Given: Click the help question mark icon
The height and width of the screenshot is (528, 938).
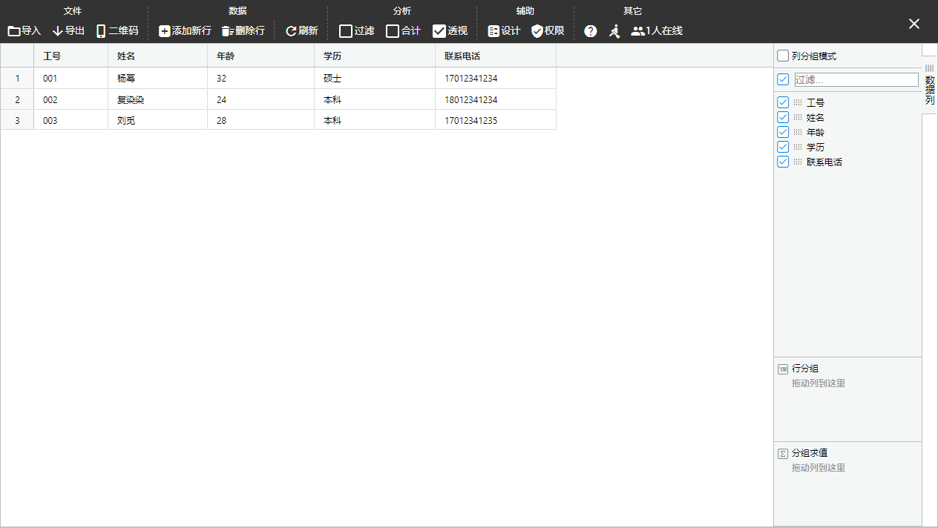Looking at the screenshot, I should click(591, 31).
